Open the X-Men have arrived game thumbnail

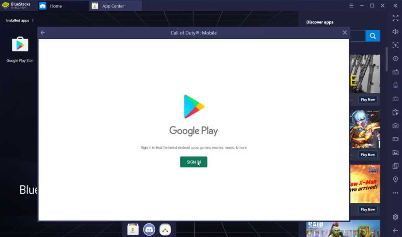(365, 184)
